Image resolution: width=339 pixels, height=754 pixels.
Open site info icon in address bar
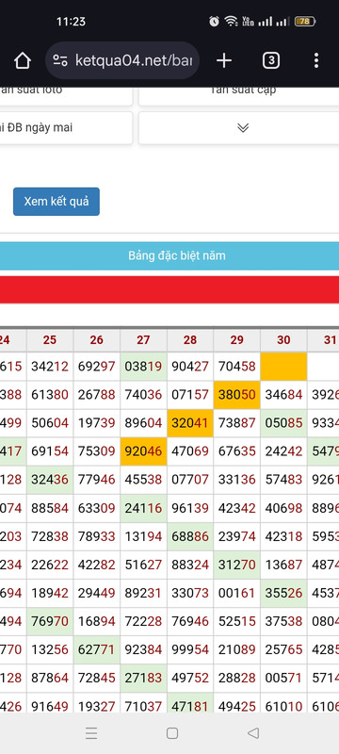tap(60, 60)
